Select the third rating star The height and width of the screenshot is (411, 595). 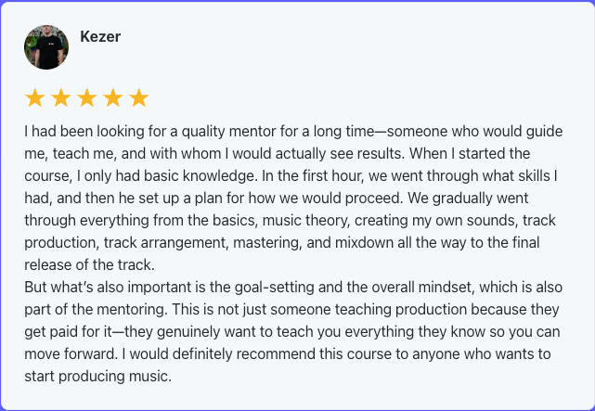coord(87,98)
